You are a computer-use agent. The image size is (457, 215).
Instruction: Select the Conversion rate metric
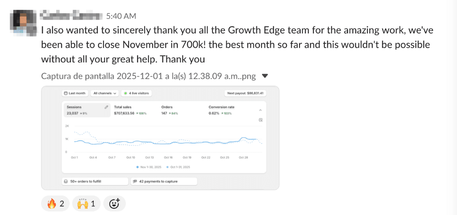222,110
